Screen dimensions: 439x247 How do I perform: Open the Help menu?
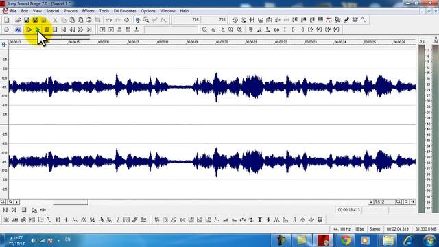184,11
